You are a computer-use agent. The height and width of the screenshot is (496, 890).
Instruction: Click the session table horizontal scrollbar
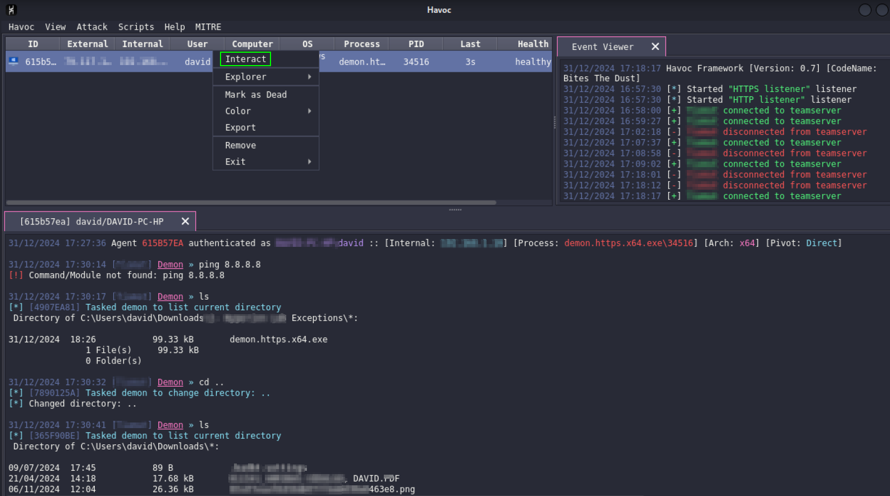coord(251,203)
